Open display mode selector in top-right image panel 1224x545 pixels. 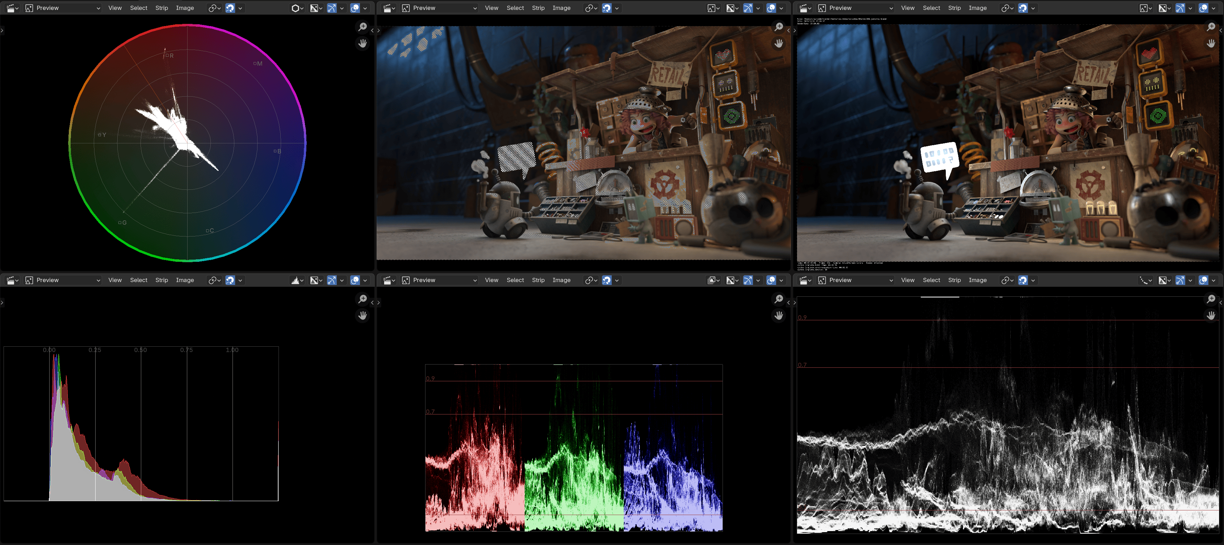coord(1146,8)
